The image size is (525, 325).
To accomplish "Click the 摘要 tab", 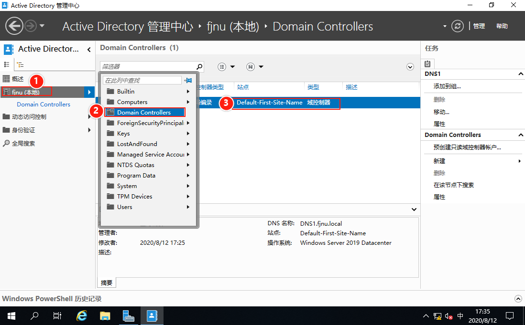I will click(107, 283).
